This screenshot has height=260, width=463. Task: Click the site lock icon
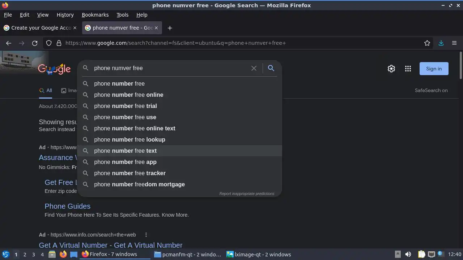tap(59, 43)
